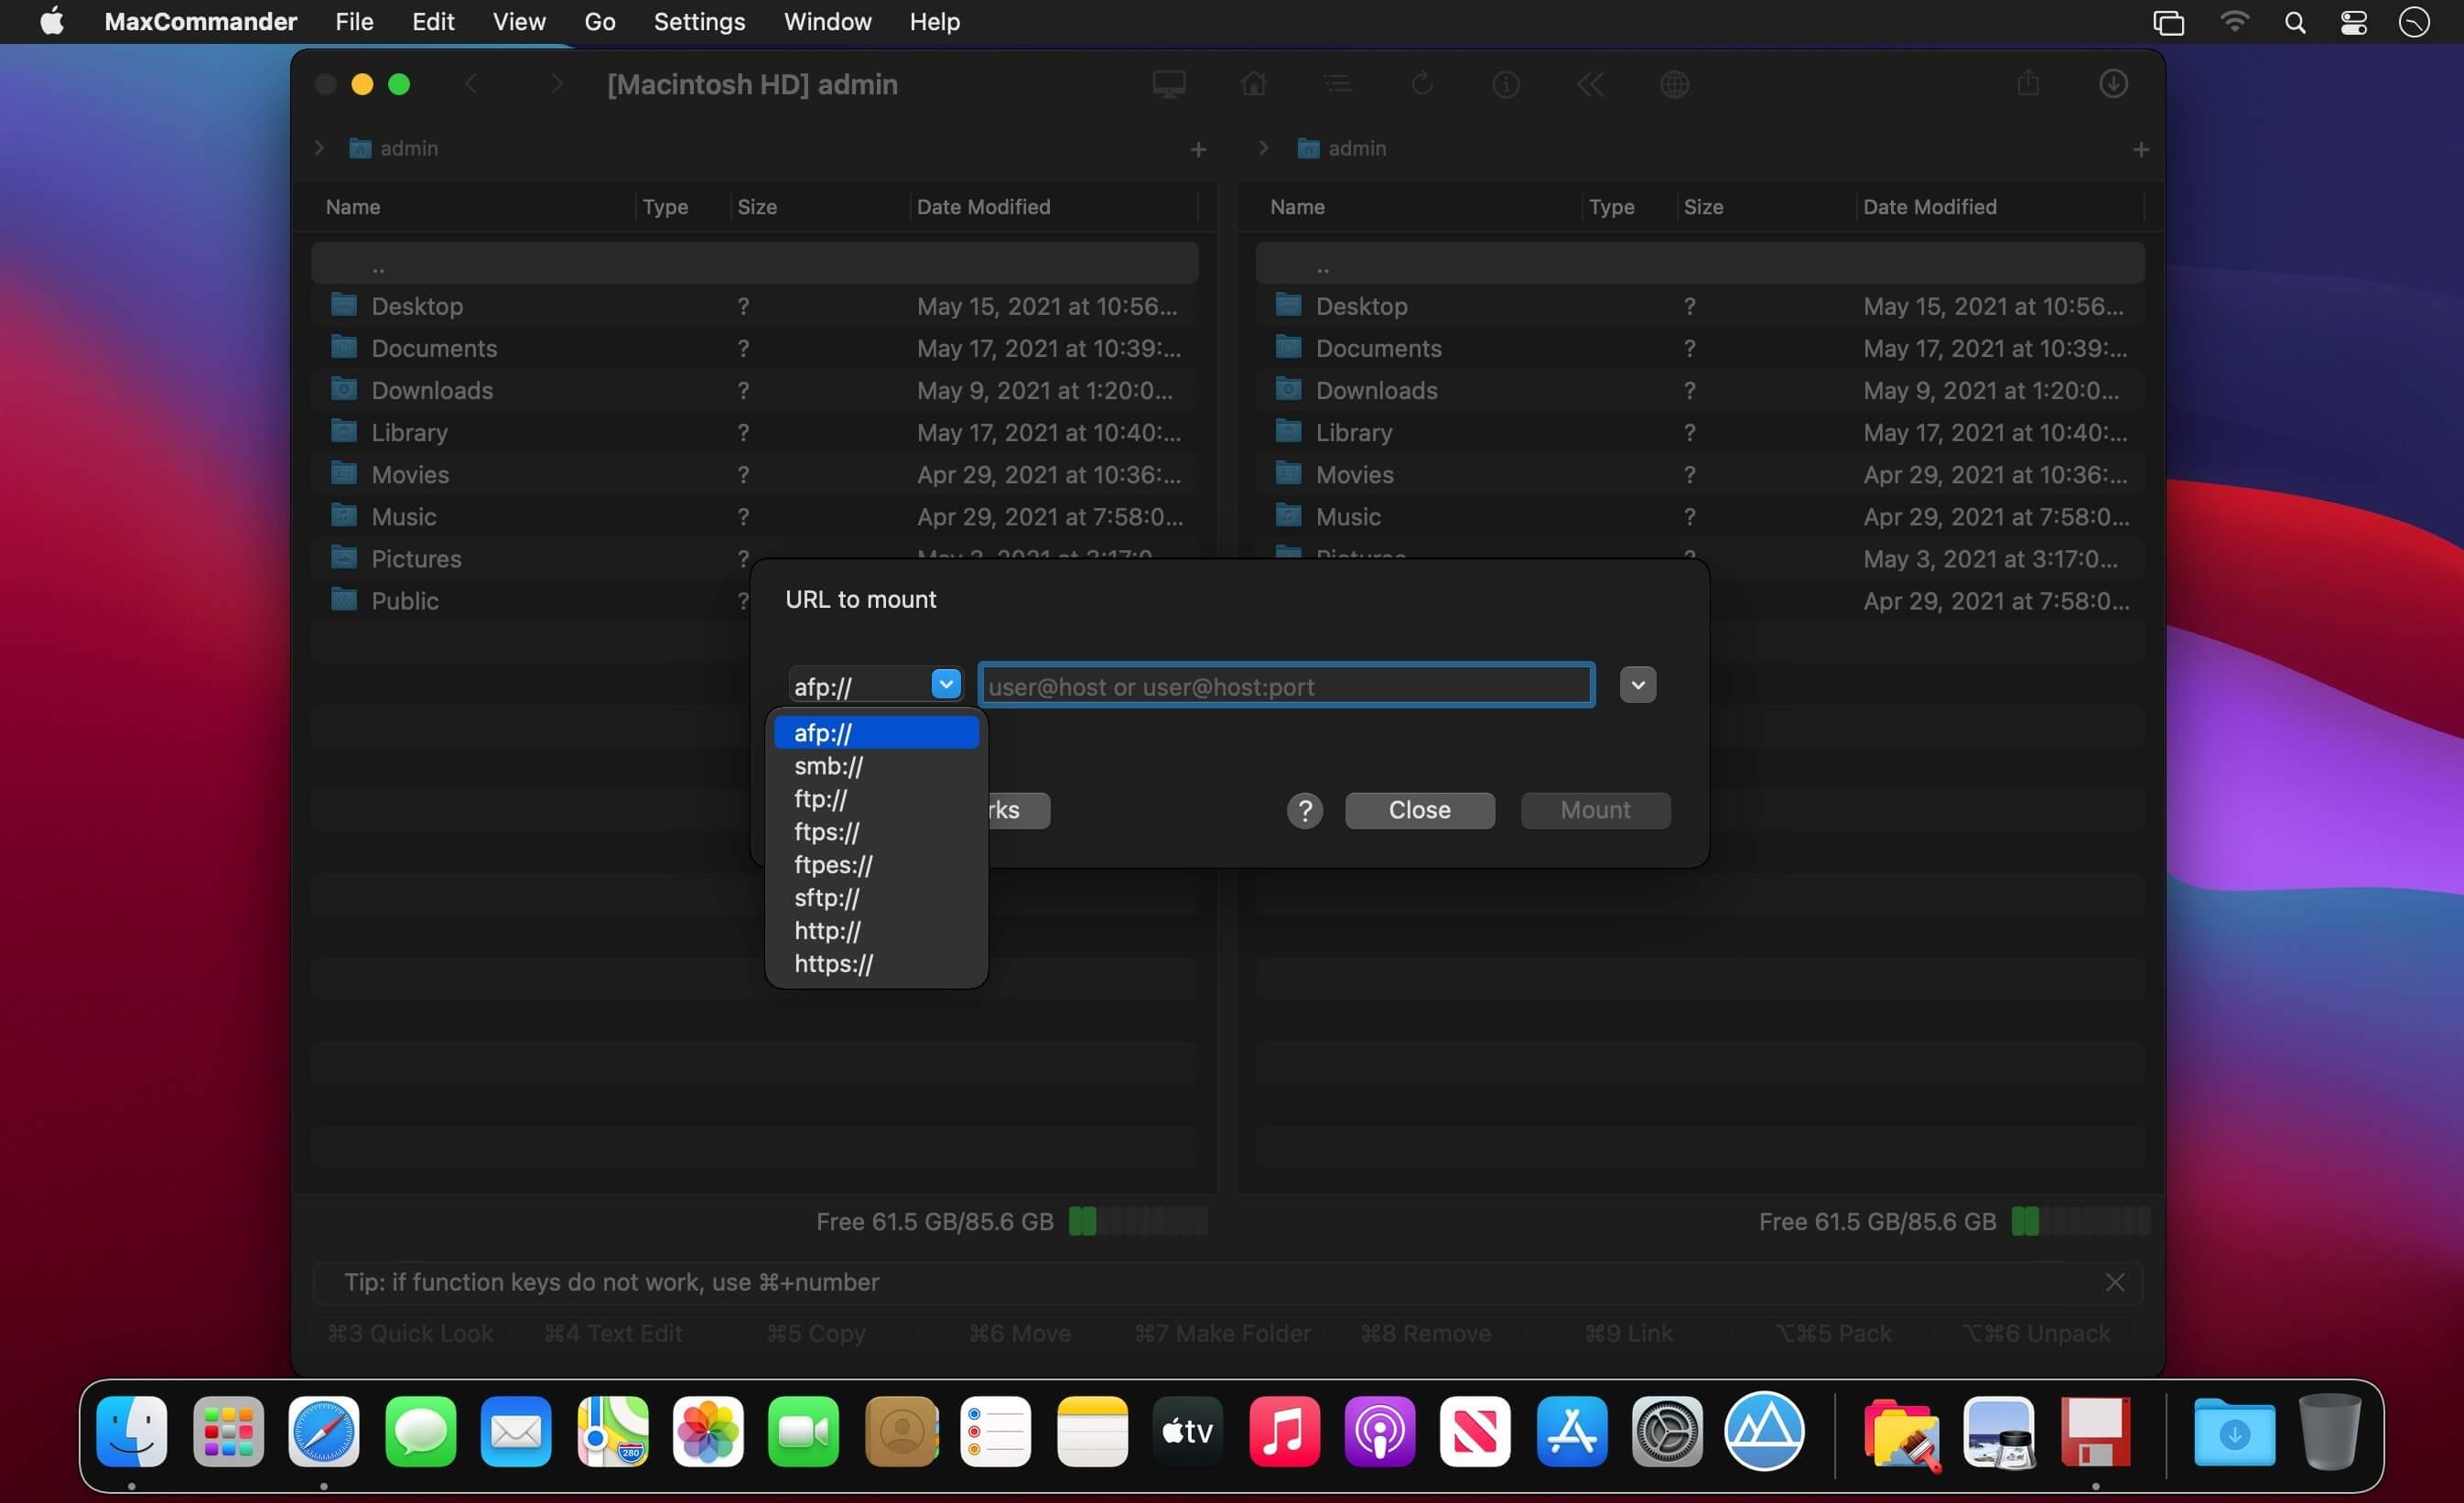Image resolution: width=2464 pixels, height=1503 pixels.
Task: Click the help question mark button
Action: coord(1304,810)
